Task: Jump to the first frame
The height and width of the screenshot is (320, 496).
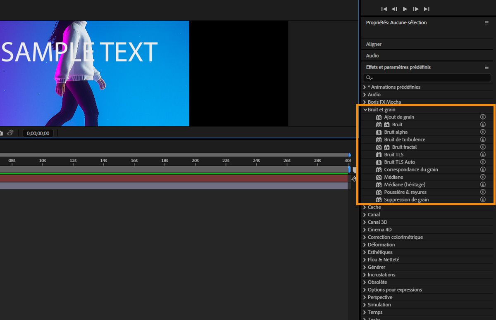Action: (384, 9)
